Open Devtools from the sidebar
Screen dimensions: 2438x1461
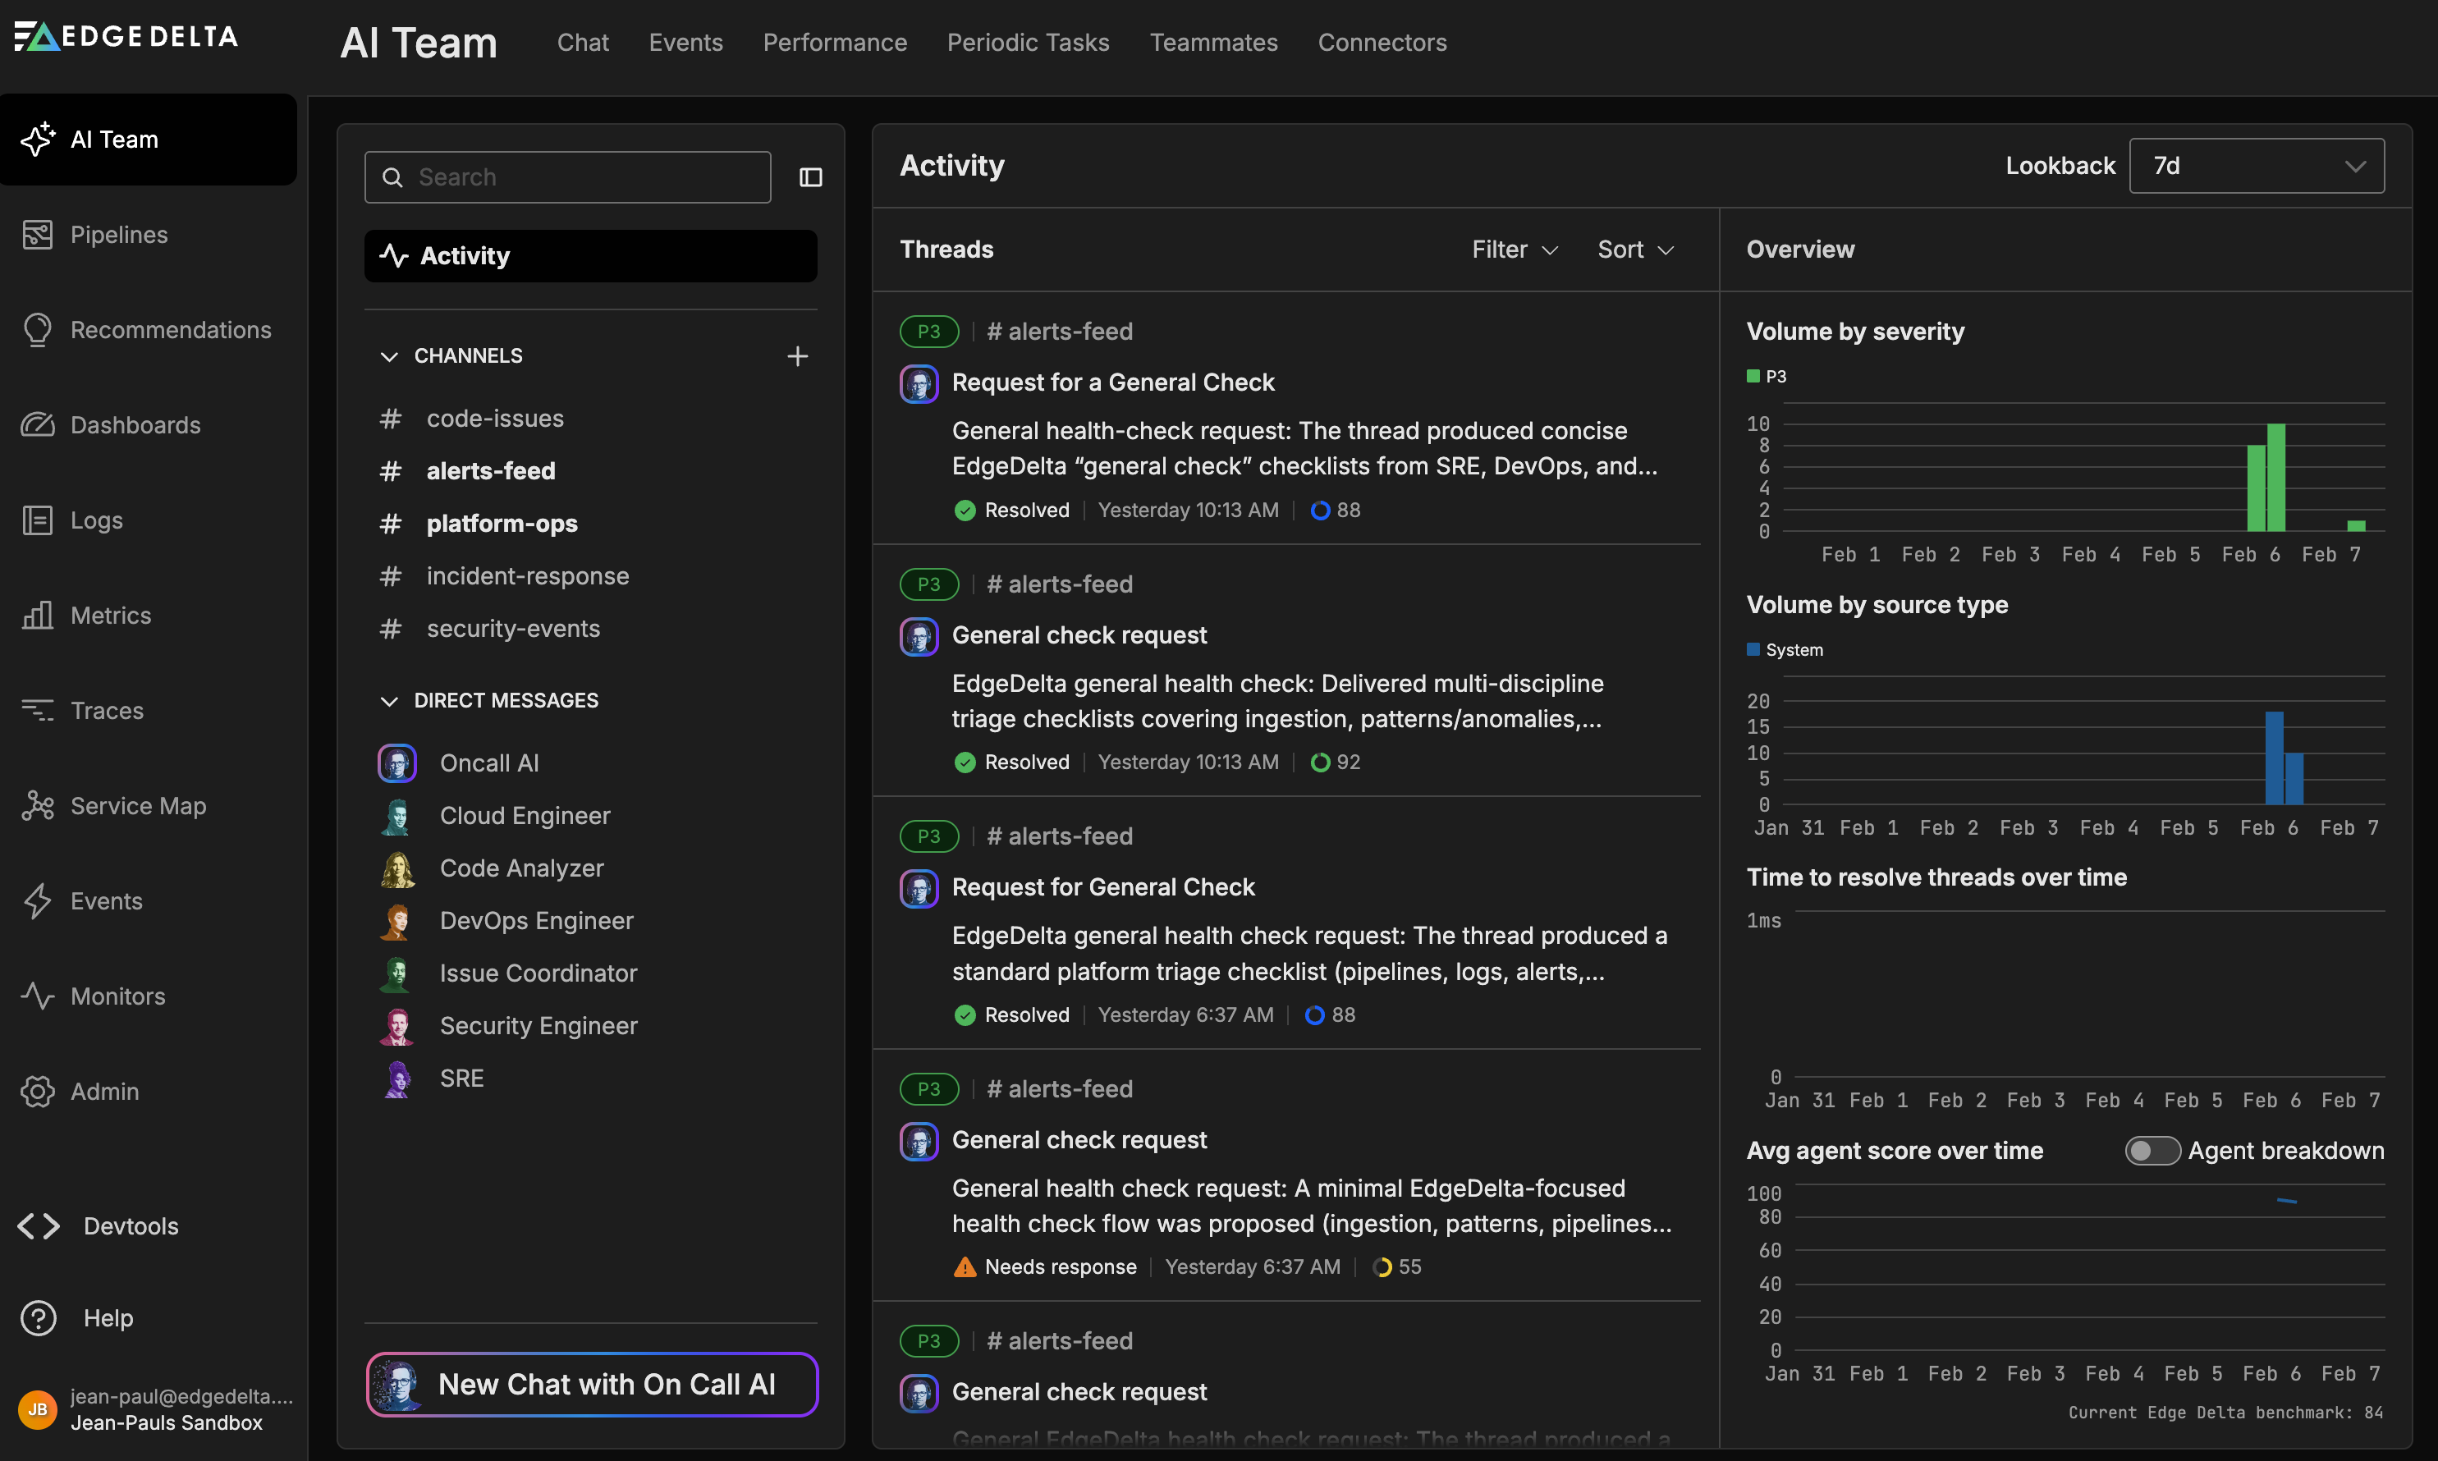click(x=131, y=1225)
